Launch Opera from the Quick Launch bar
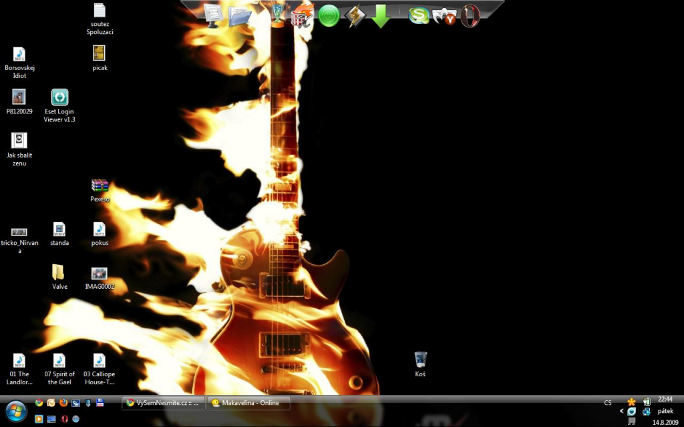Viewport: 684px width, 427px height. pyautogui.click(x=64, y=419)
